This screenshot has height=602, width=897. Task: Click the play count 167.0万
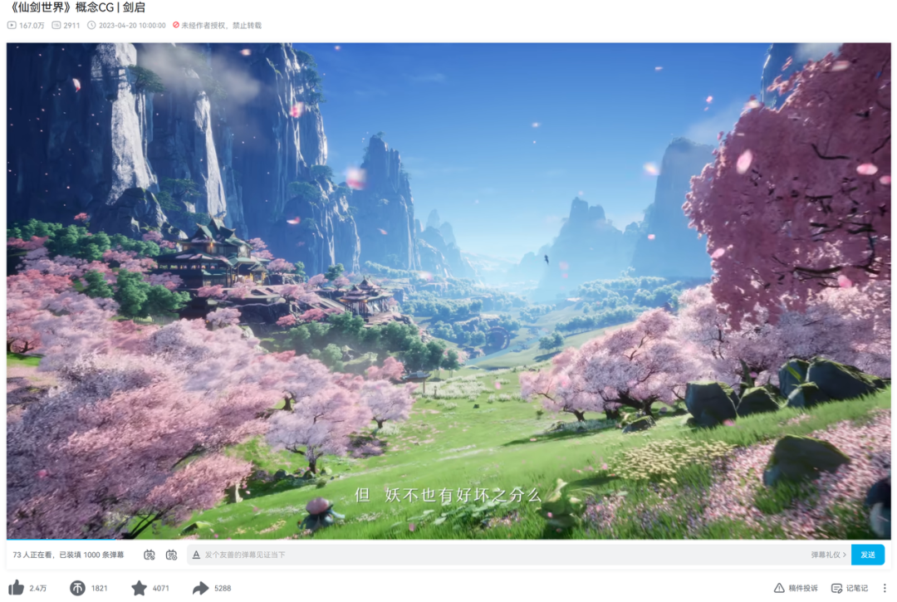26,25
